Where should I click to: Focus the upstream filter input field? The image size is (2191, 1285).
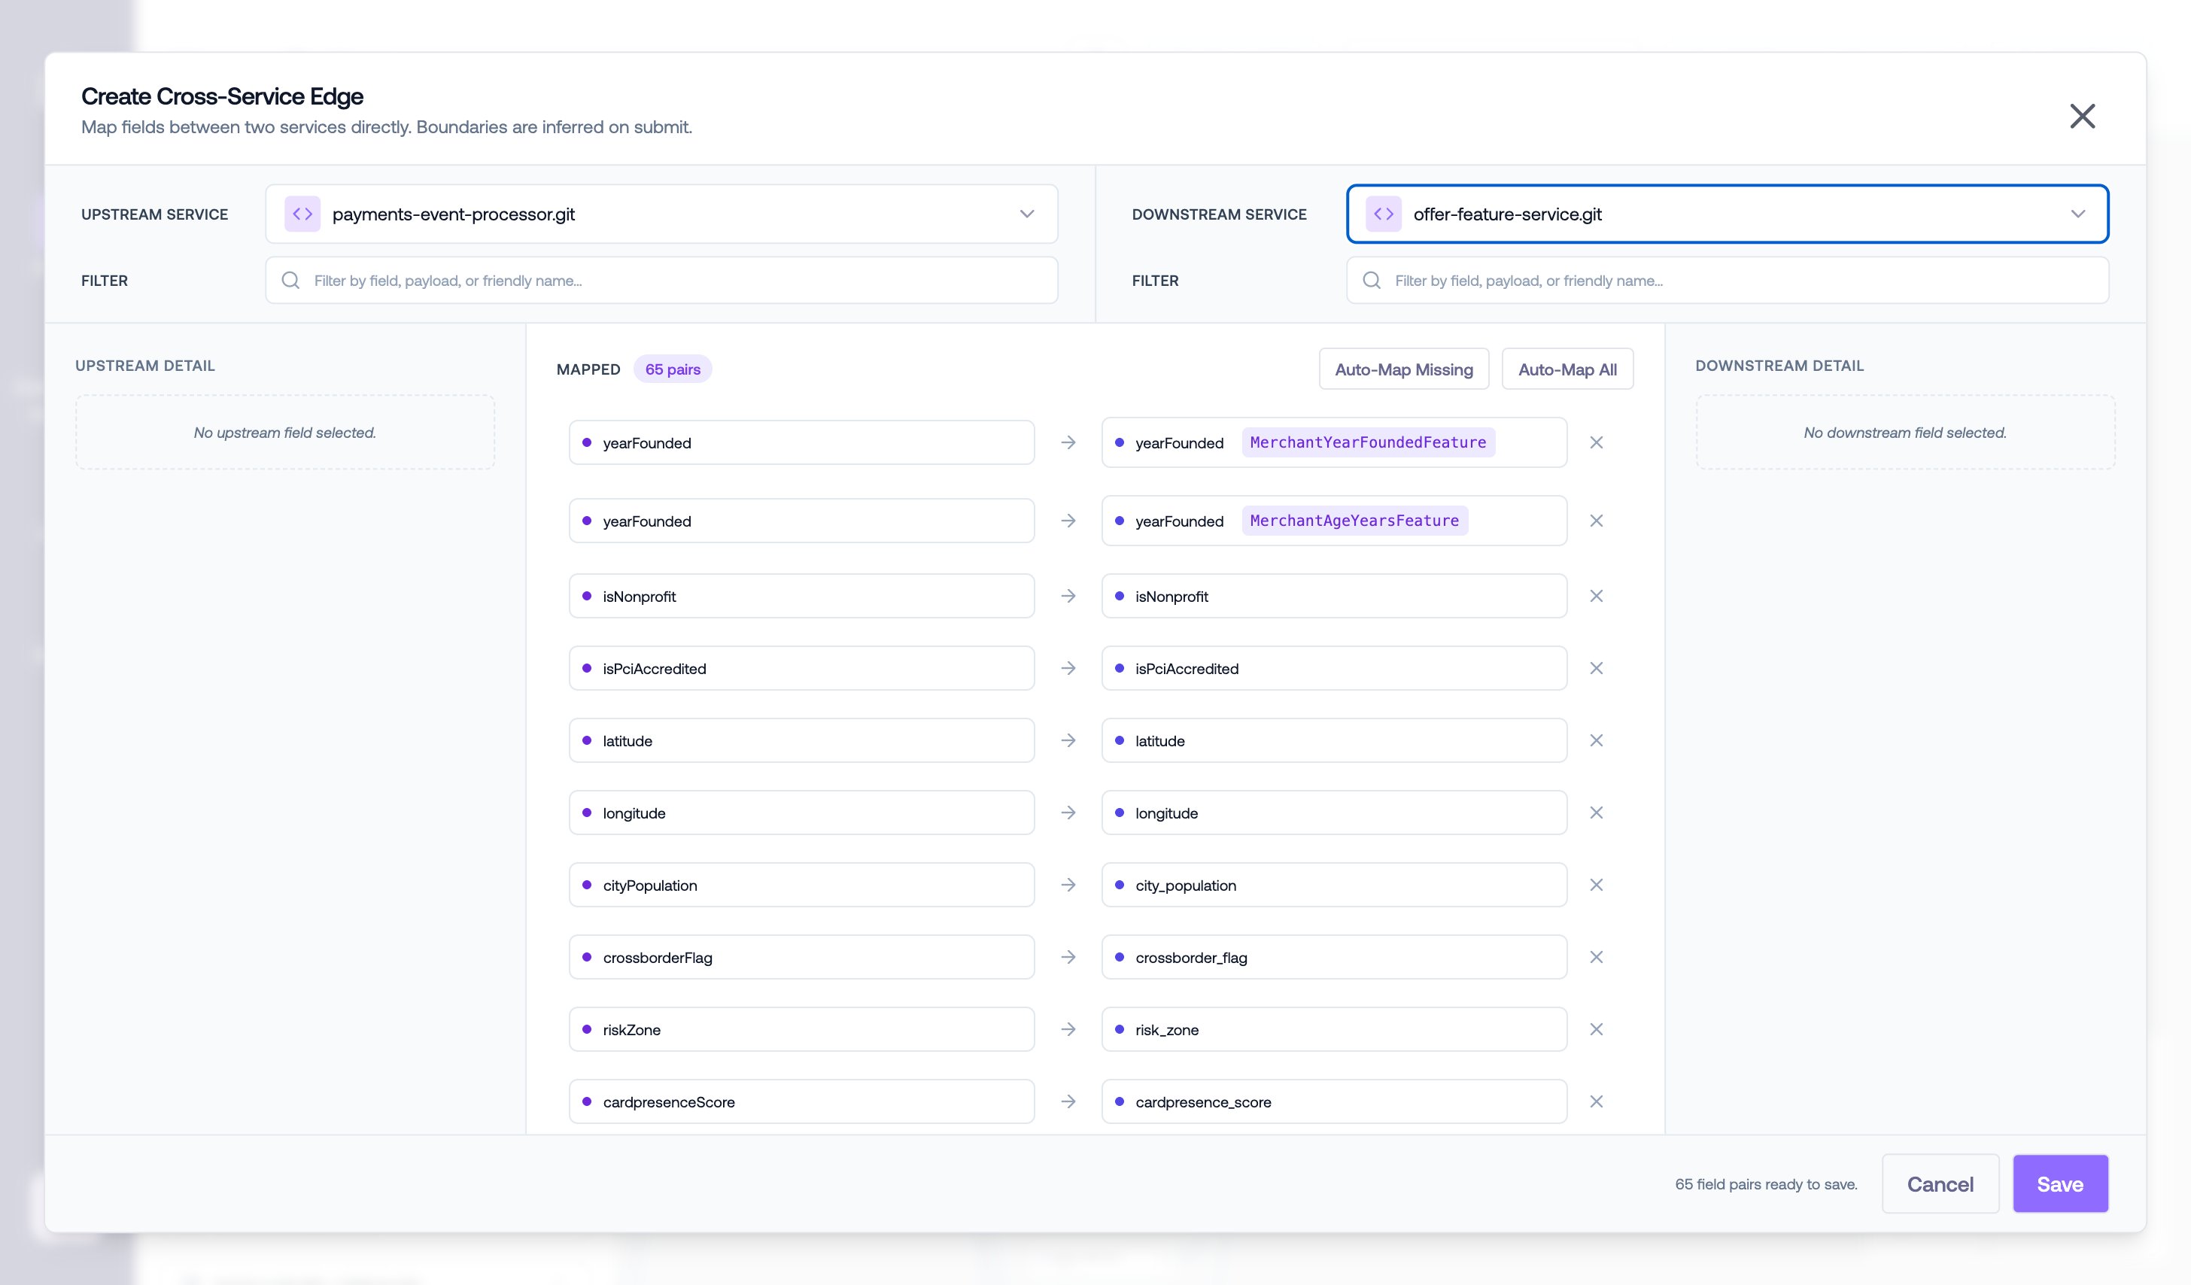point(661,280)
